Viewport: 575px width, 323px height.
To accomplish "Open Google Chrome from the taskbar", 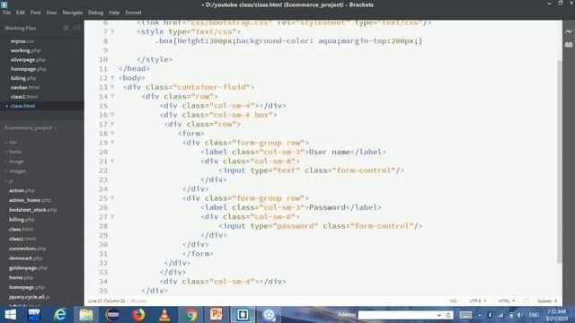I will (190, 315).
